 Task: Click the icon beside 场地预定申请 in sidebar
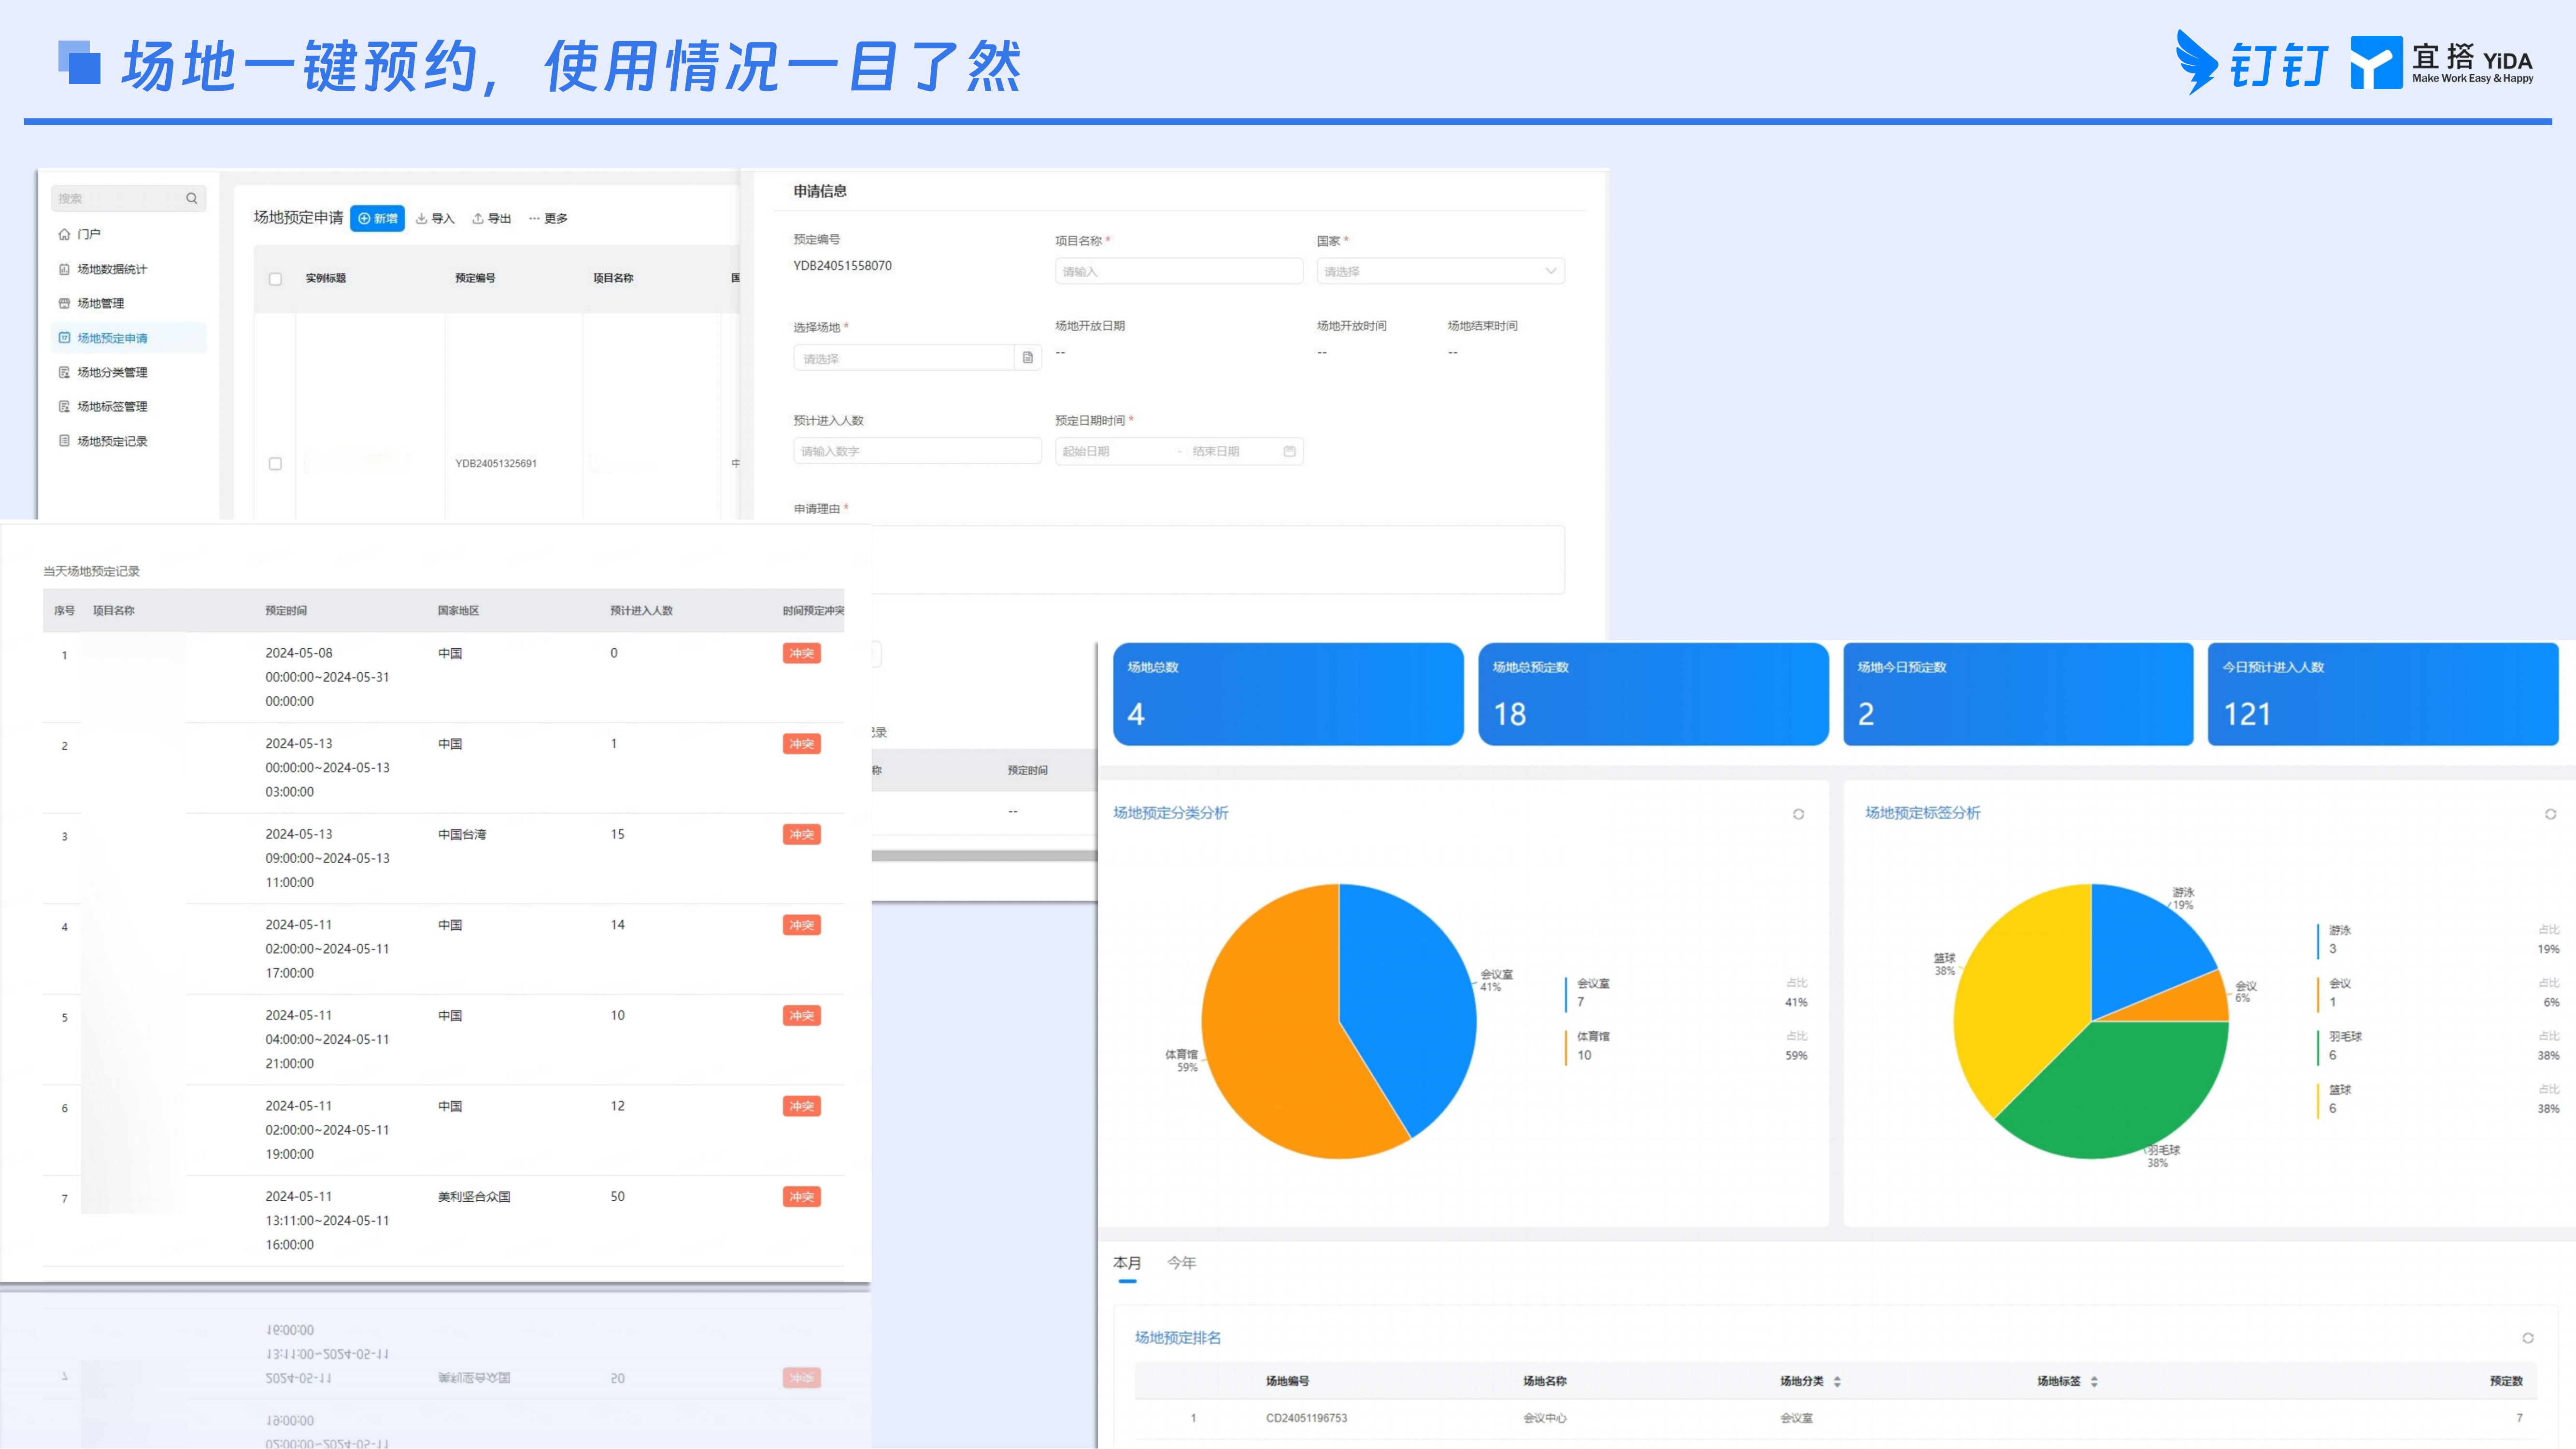(x=64, y=338)
